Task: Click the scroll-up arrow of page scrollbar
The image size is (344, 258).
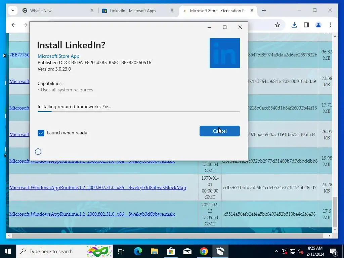Action: tap(335, 36)
